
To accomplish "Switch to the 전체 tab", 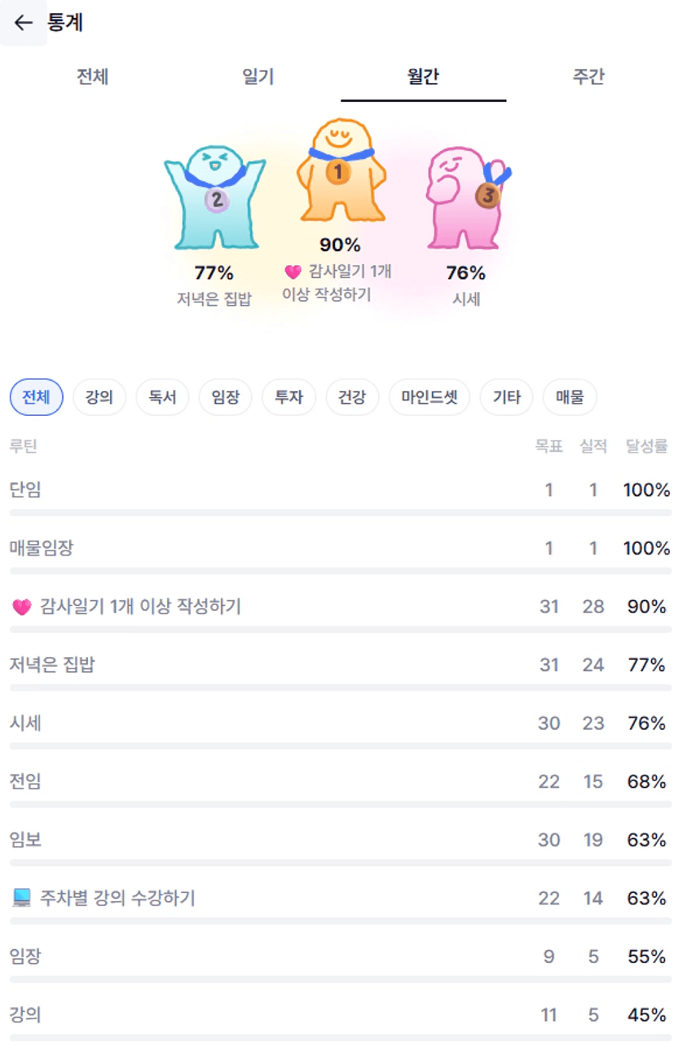I will click(93, 77).
